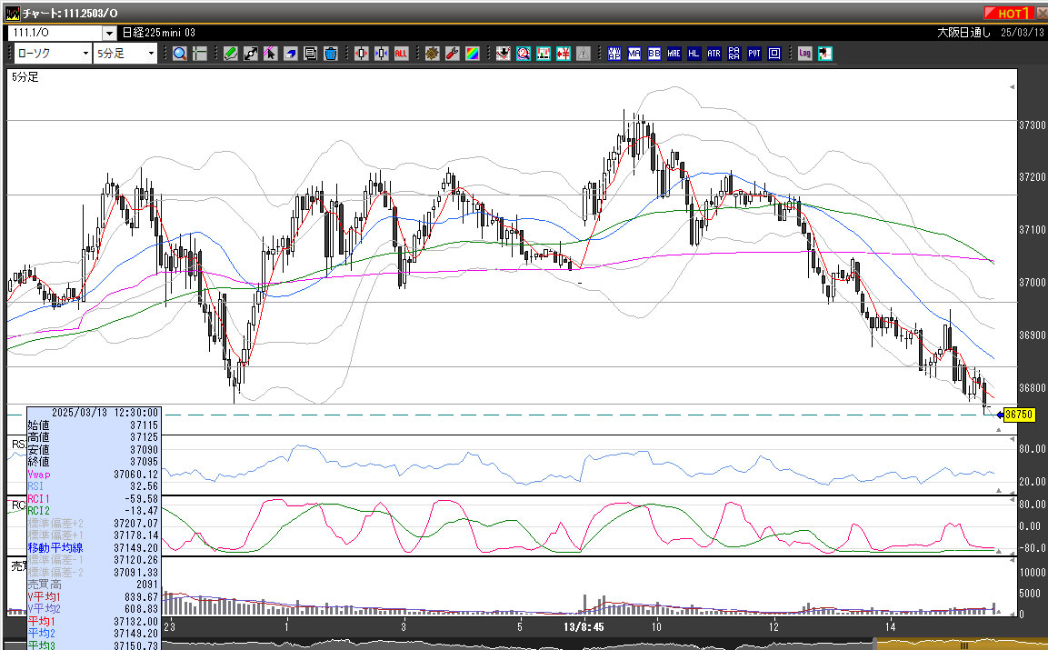1048x650 pixels.
Task: Open the brown gear chart settings icon
Action: tap(433, 54)
